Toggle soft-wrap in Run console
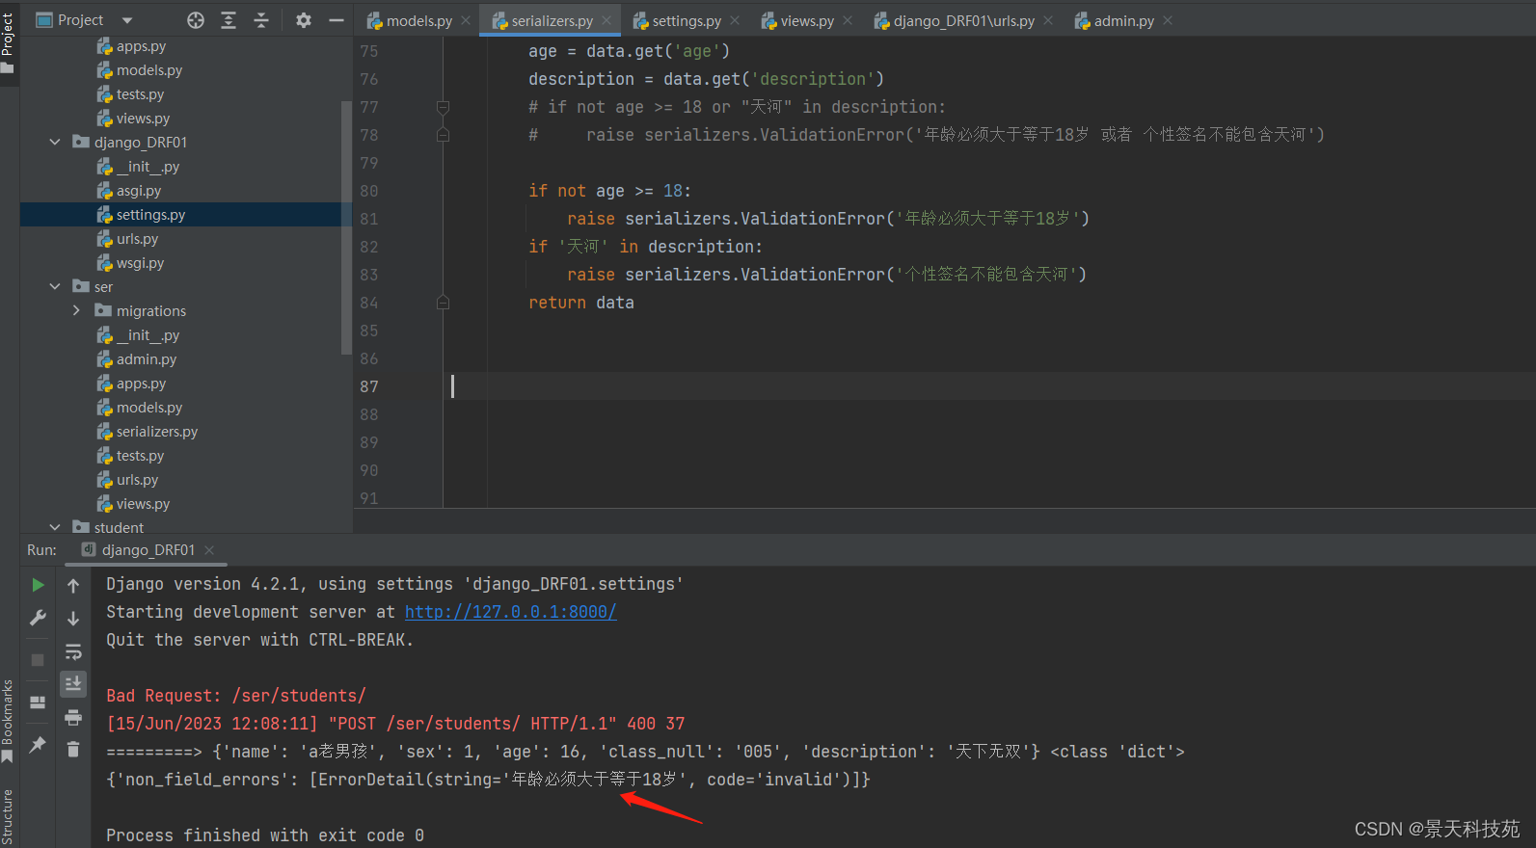The width and height of the screenshot is (1536, 848). 73,651
